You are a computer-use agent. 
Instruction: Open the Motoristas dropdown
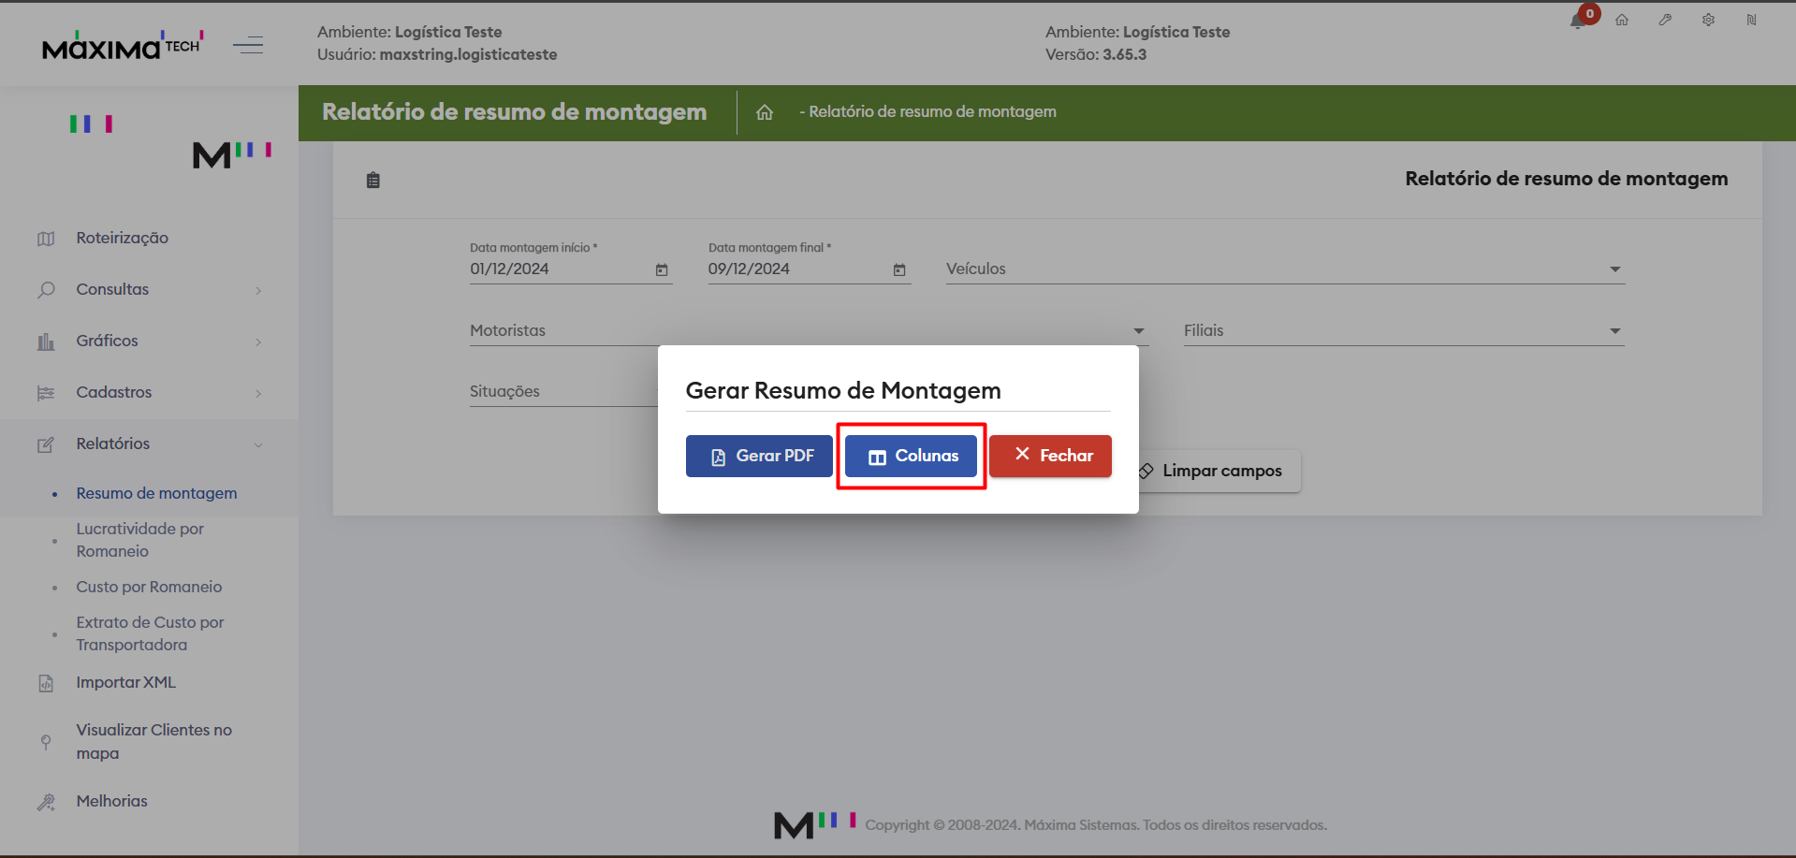click(x=1139, y=331)
